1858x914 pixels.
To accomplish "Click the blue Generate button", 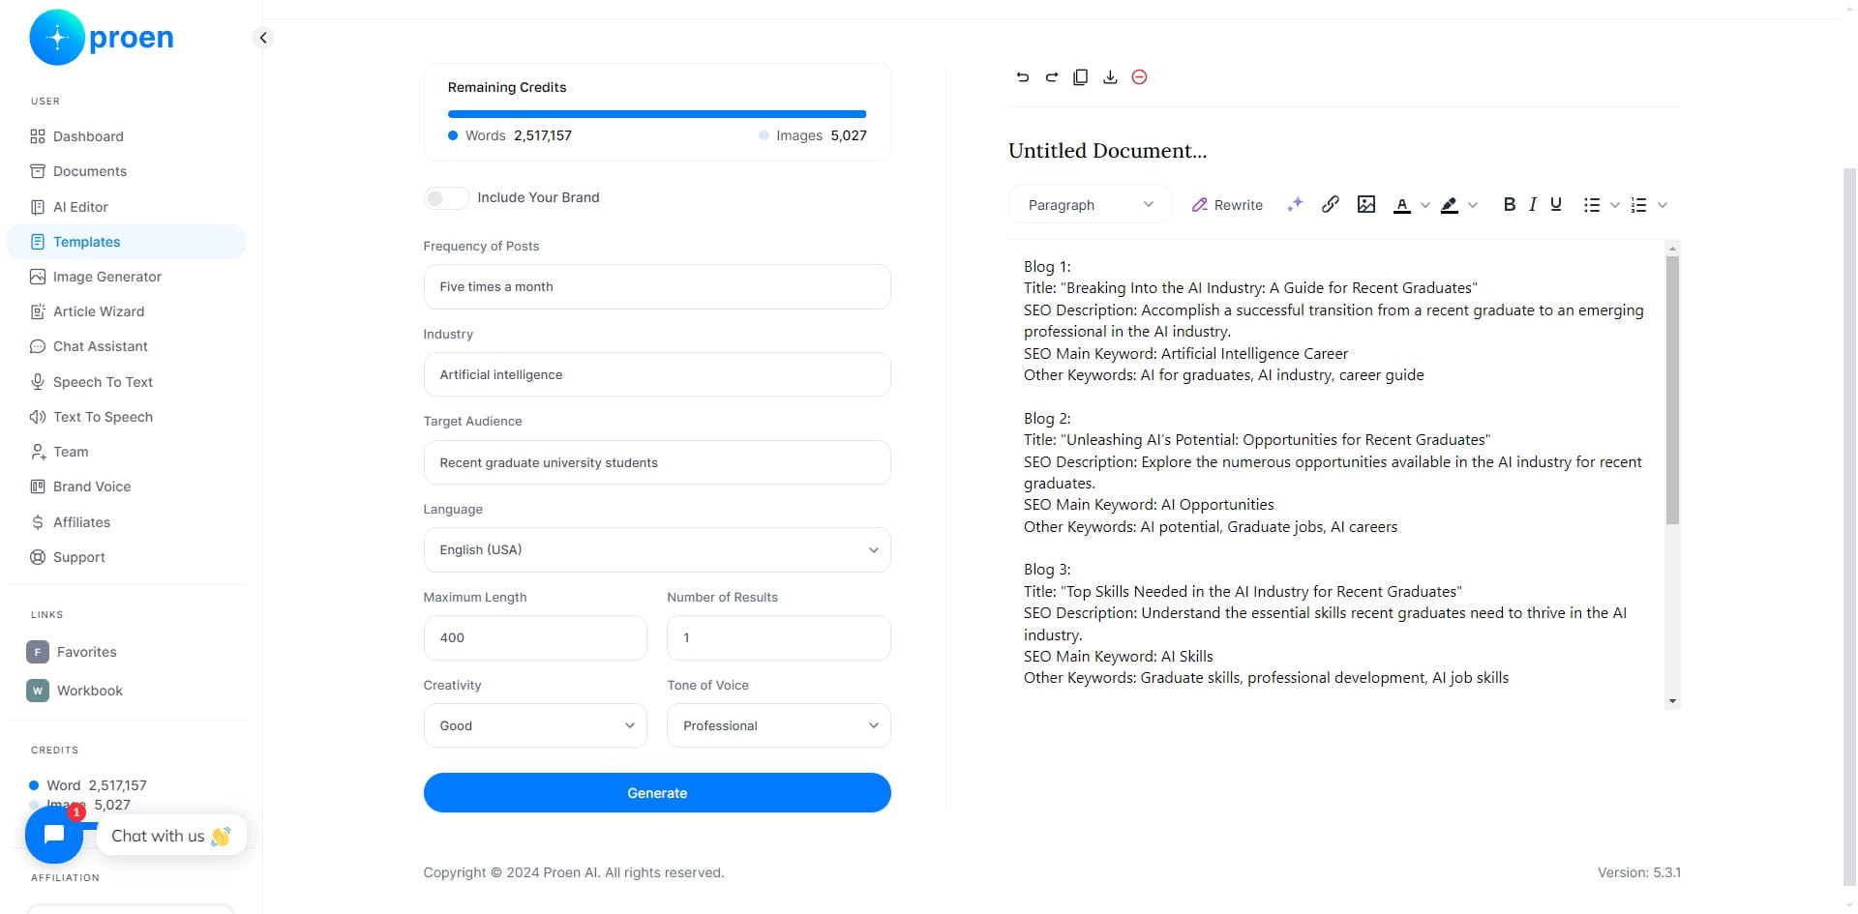I will [x=657, y=793].
